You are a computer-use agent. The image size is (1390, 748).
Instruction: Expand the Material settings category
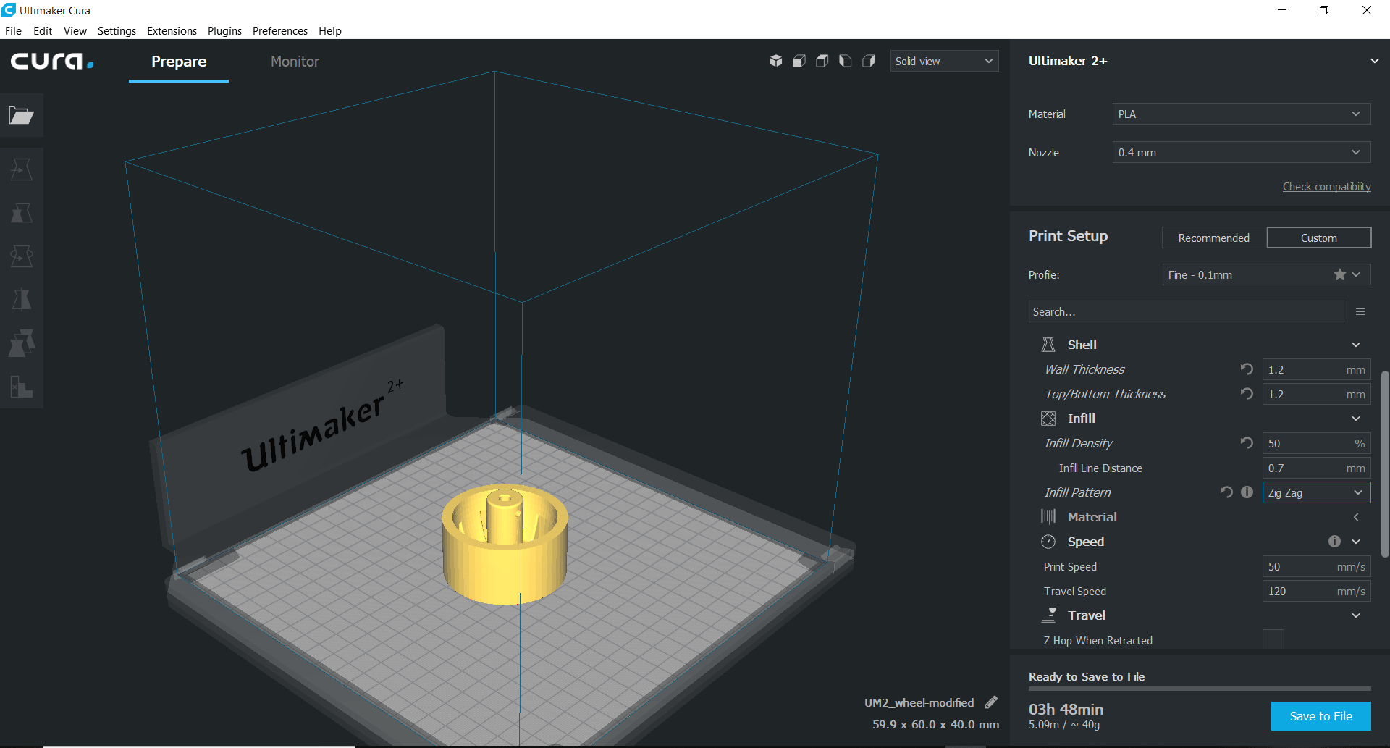[x=1356, y=517]
